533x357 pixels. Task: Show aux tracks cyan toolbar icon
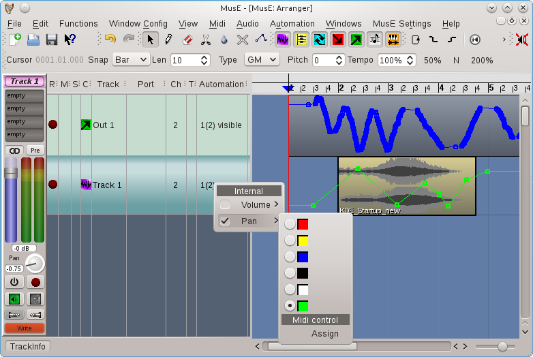coord(319,40)
